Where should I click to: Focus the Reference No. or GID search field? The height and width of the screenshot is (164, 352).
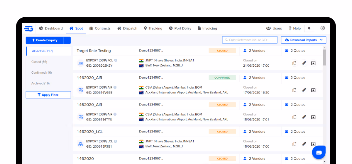click(x=250, y=40)
